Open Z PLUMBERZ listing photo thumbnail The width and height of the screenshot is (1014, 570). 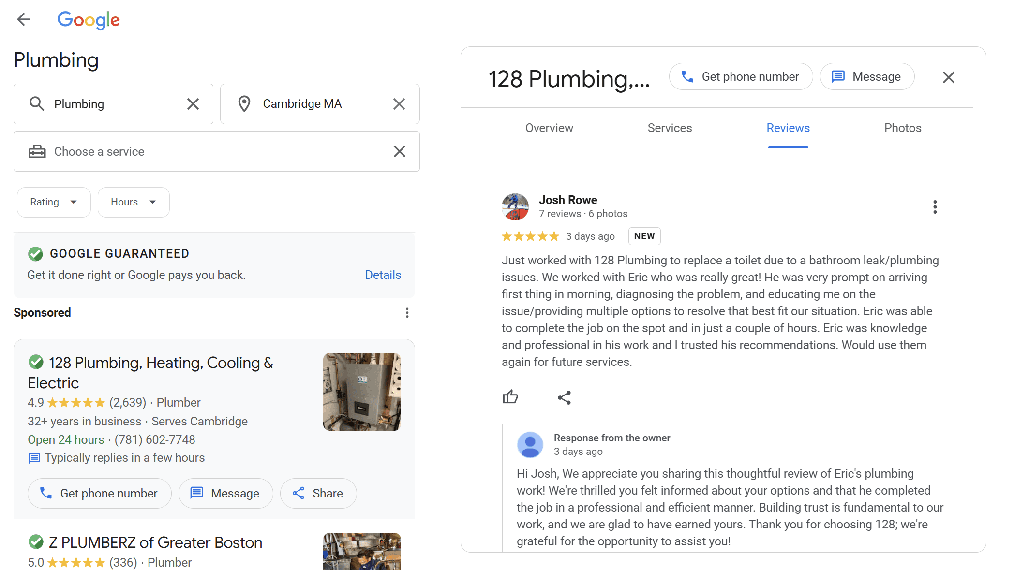pos(362,551)
